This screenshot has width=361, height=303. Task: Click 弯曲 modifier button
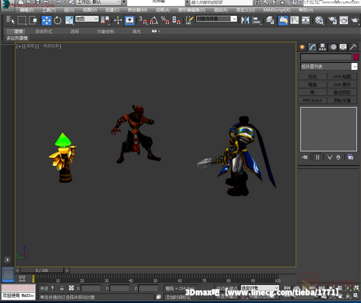313,85
